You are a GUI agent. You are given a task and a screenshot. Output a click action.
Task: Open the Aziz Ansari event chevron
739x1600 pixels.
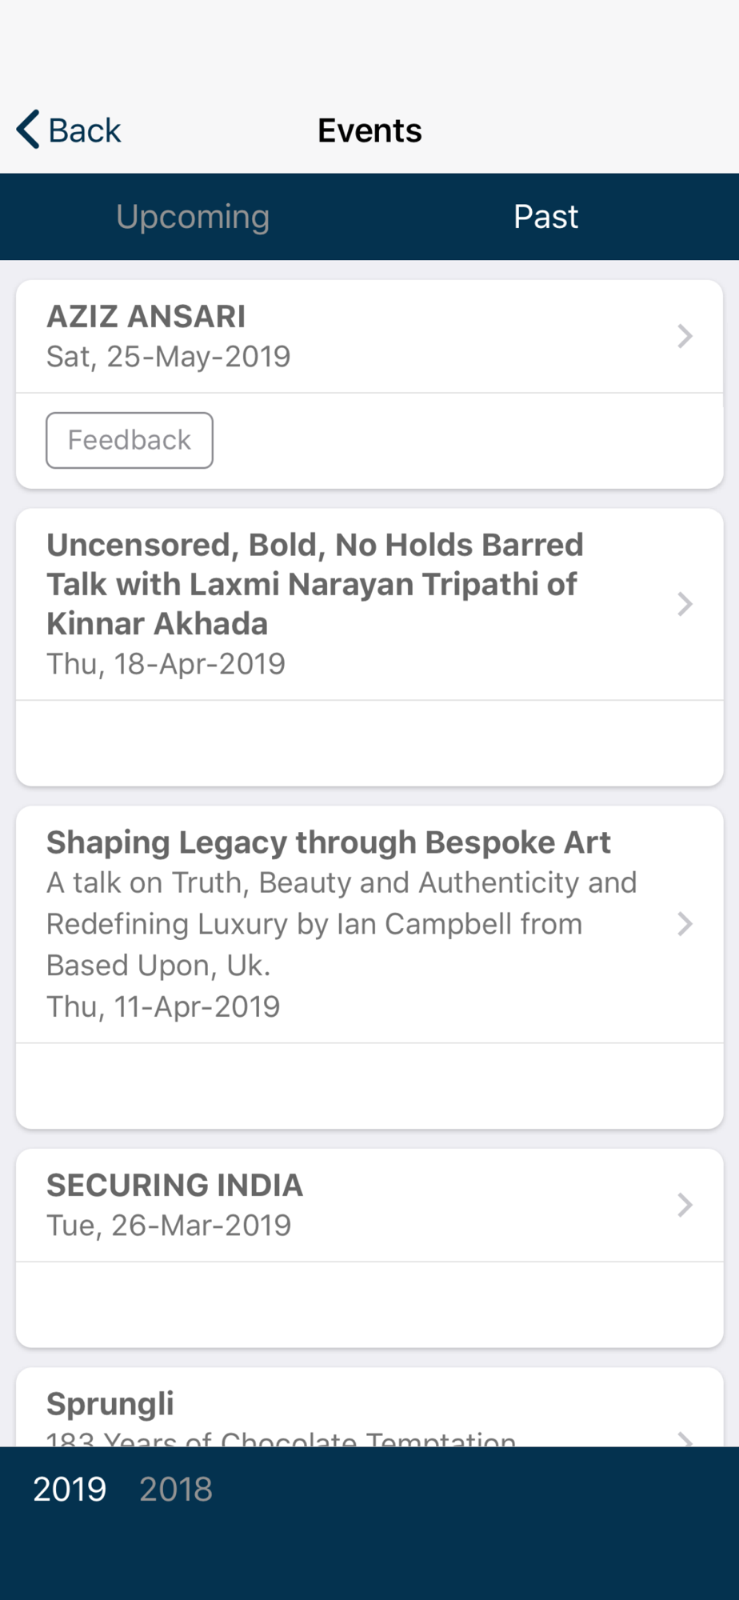(x=685, y=336)
